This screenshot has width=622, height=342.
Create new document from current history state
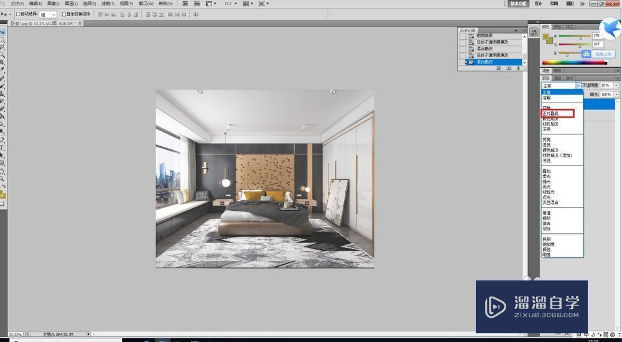coord(499,68)
